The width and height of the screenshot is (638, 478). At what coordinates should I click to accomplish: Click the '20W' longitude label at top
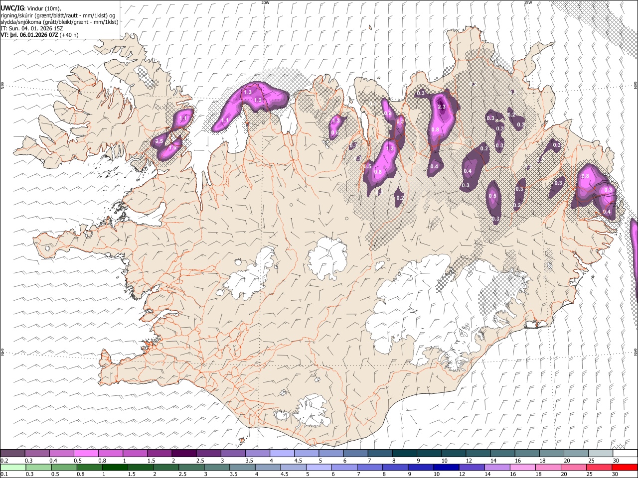pos(265,2)
